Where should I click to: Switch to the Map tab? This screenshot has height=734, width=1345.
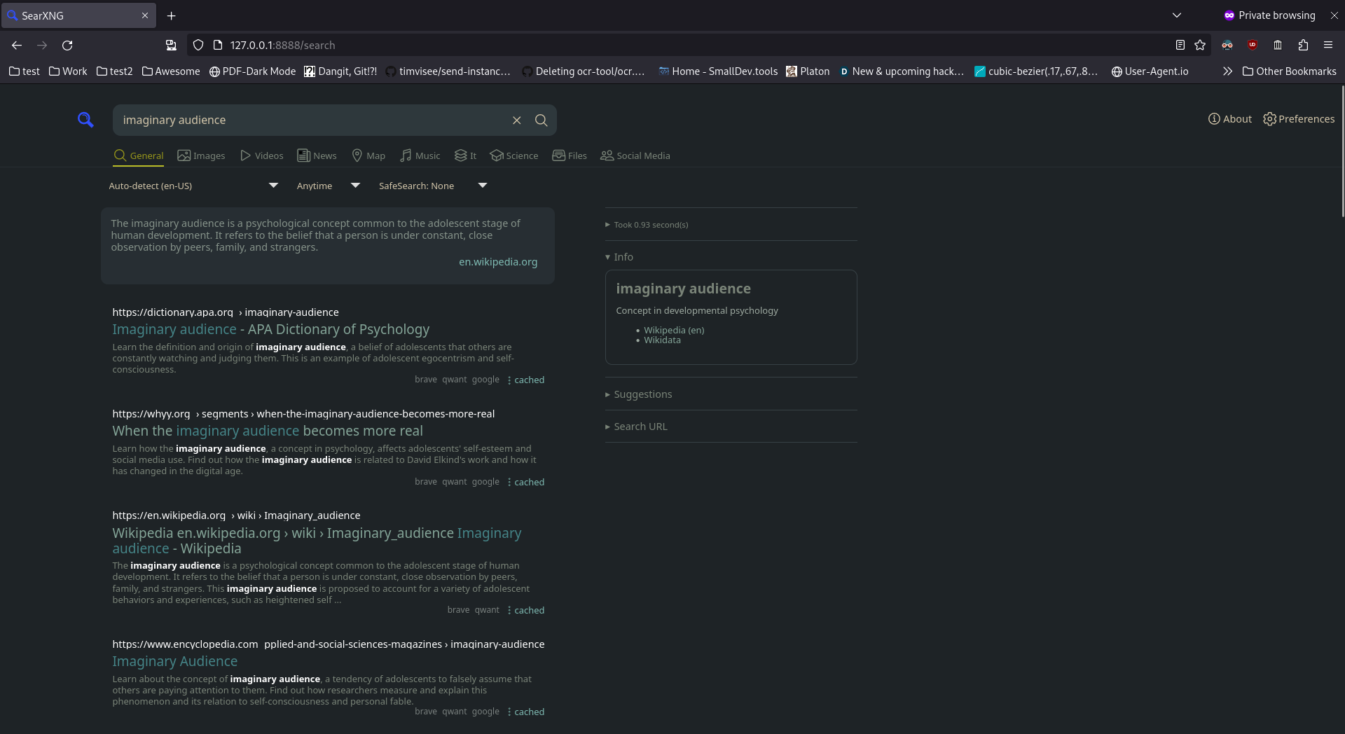pos(368,155)
